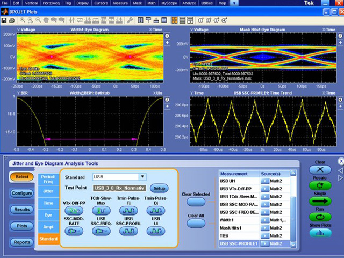Click the vertical cursors icon left of wrench group
344x258 pixels.
[71, 20]
